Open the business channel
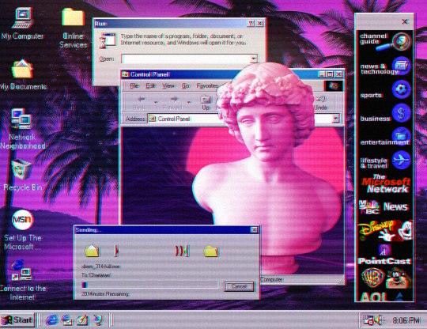Viewport: 427px width, 329px height. point(384,113)
